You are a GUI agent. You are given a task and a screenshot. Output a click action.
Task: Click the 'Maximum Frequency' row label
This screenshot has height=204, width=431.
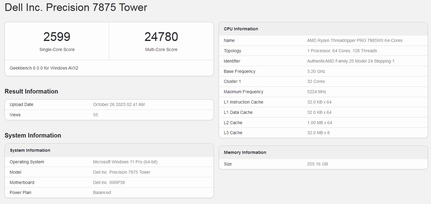tap(244, 92)
